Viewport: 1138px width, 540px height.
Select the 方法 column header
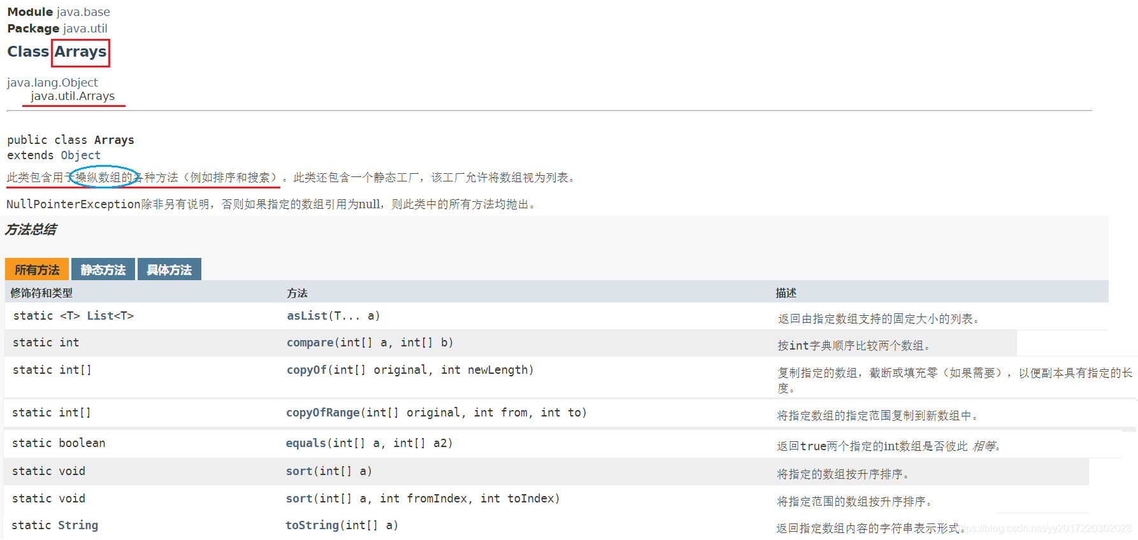click(297, 293)
